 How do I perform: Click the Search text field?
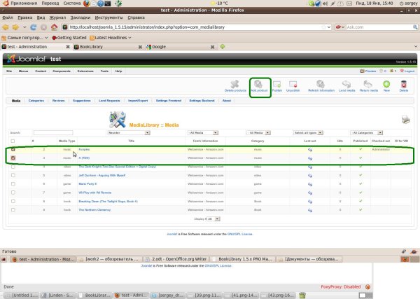click(x=53, y=132)
